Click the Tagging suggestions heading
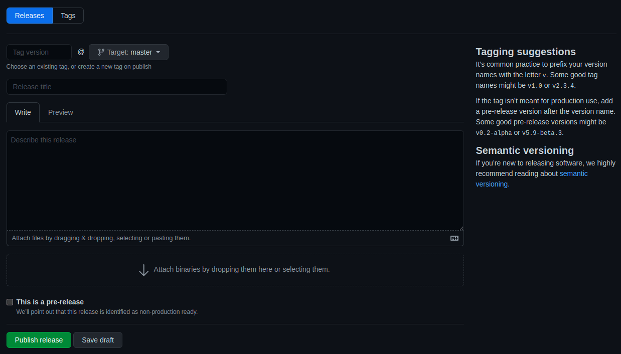621x354 pixels. [x=526, y=52]
